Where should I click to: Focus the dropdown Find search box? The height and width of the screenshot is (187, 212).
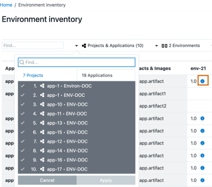pos(77,62)
